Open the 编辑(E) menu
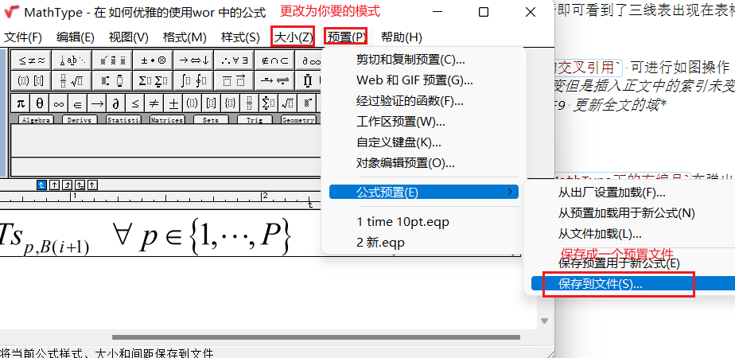 (76, 37)
